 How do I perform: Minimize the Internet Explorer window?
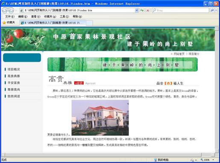pyautogui.click(x=206, y=3)
